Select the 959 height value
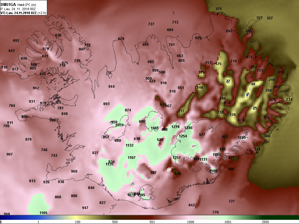 click(114, 122)
